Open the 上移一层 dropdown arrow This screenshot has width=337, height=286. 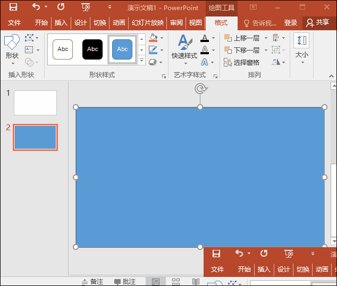click(265, 38)
